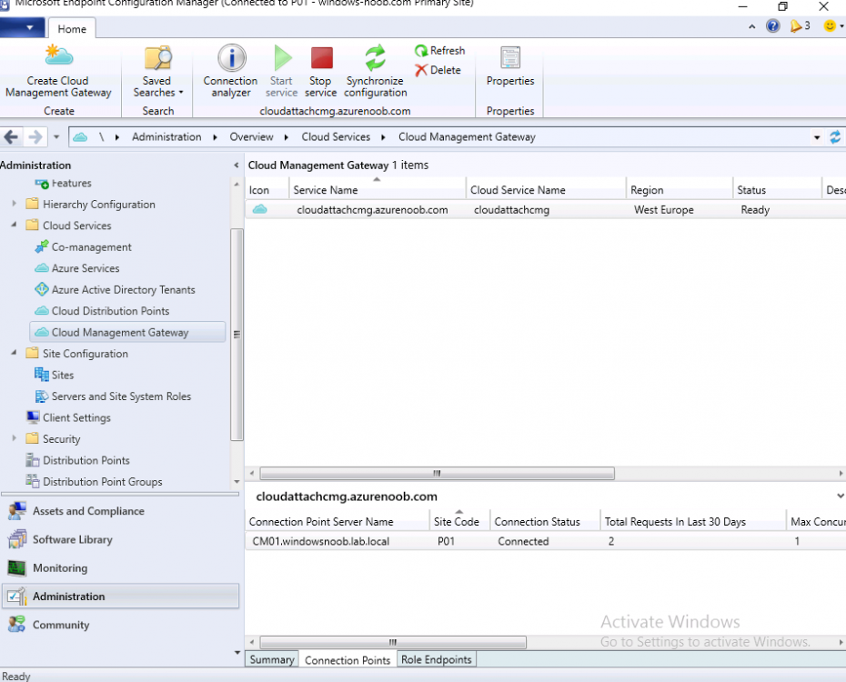The image size is (846, 682).
Task: Collapse the details pane chevron
Action: click(x=840, y=496)
